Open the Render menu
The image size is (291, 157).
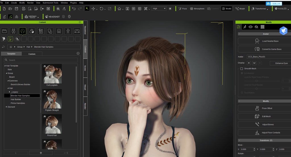[30, 3]
